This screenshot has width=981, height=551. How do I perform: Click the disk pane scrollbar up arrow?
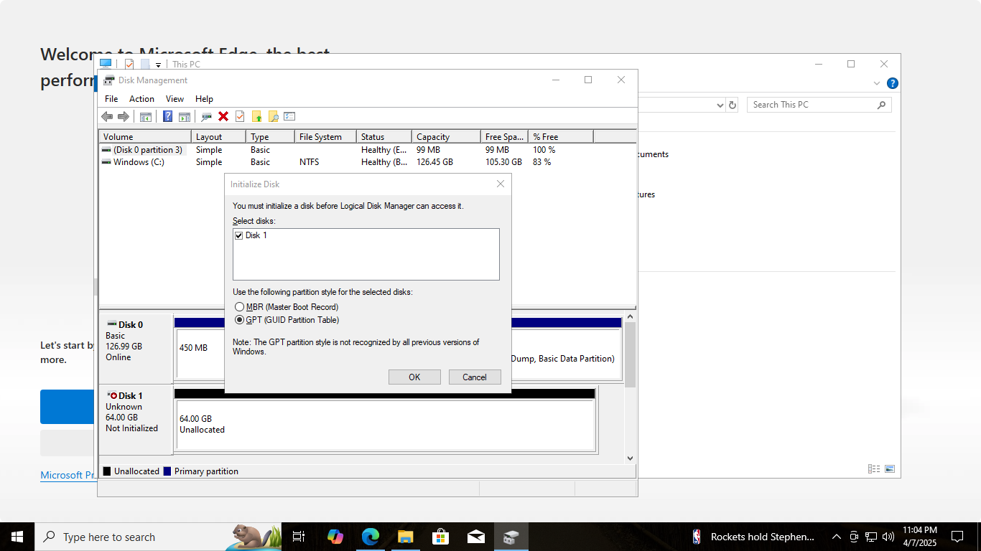pos(630,316)
